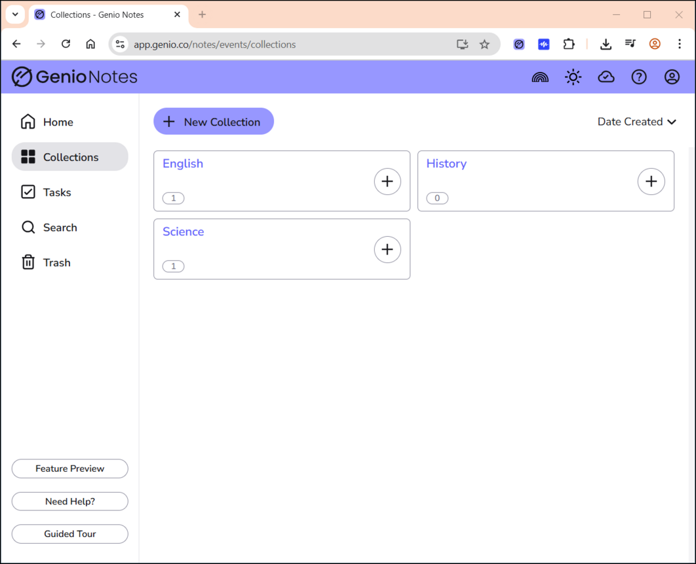The width and height of the screenshot is (696, 564).
Task: Click the plus button on History collection
Action: 651,181
